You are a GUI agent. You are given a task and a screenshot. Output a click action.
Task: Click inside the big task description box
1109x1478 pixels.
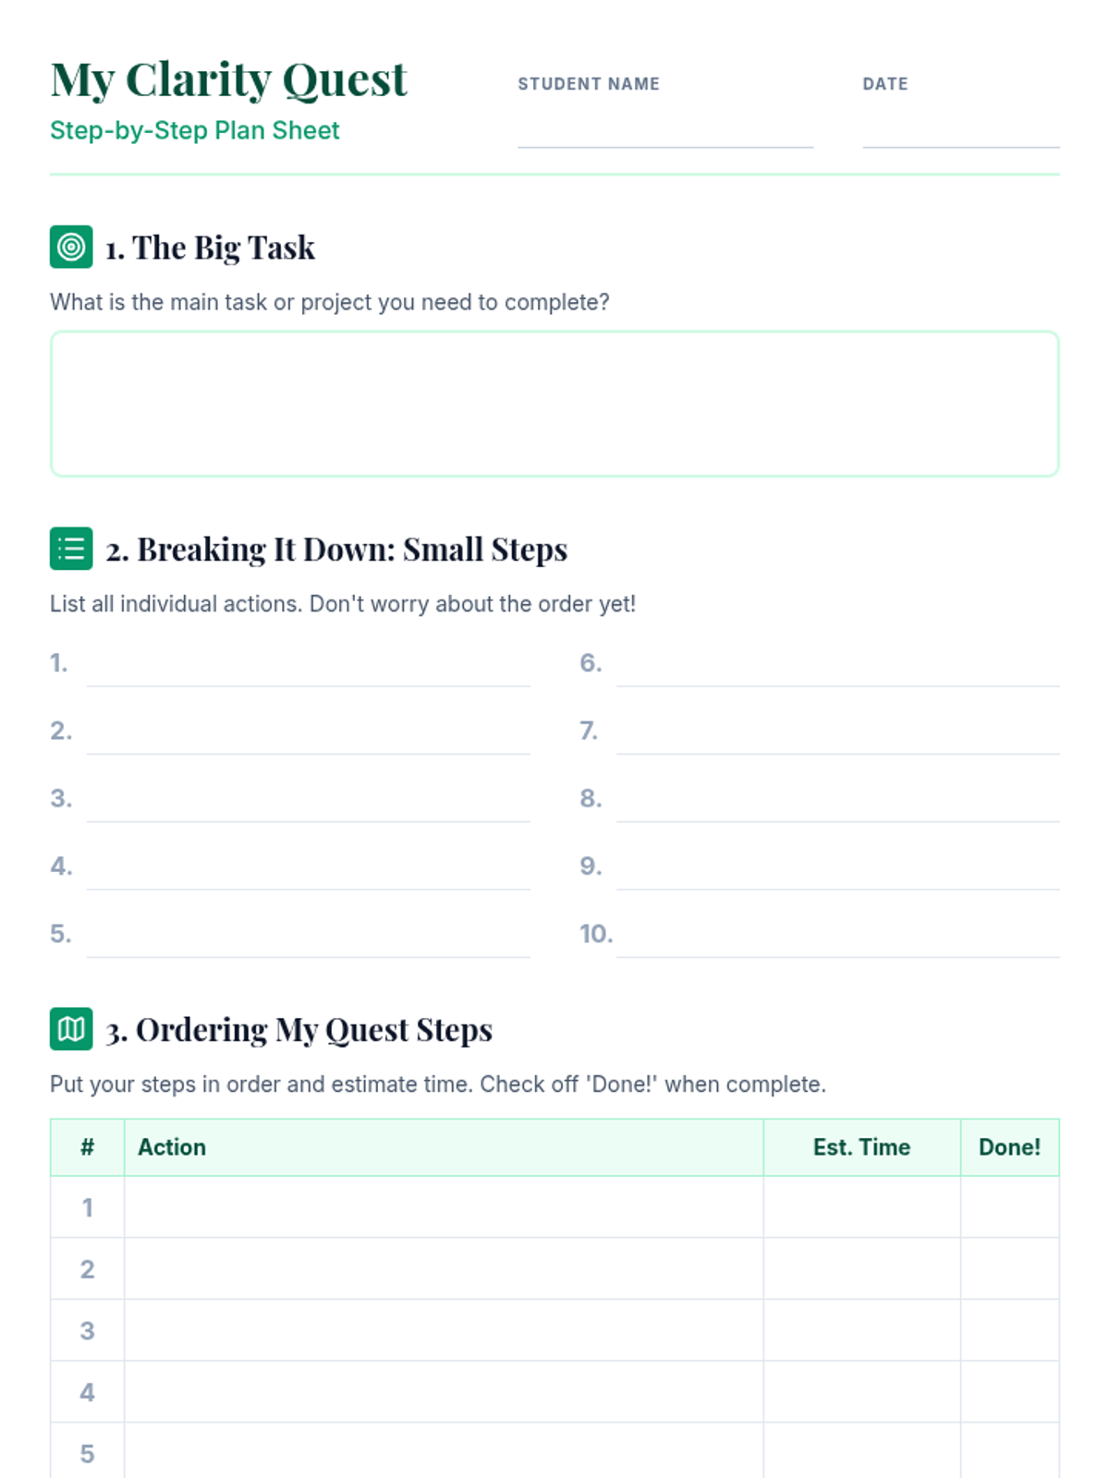(554, 404)
